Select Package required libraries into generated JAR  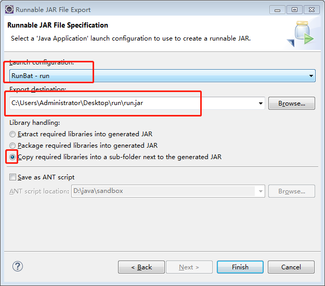(12, 146)
